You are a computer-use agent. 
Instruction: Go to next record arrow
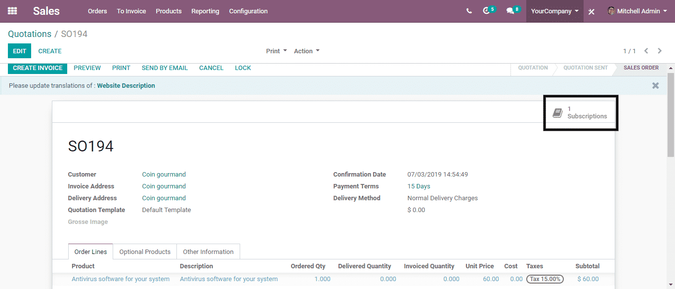(x=660, y=51)
